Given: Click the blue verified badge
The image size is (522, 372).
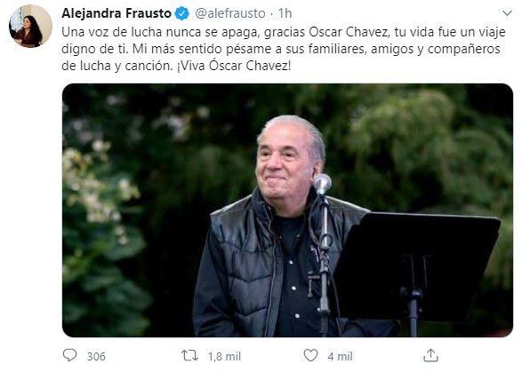Looking at the screenshot, I should pos(181,13).
